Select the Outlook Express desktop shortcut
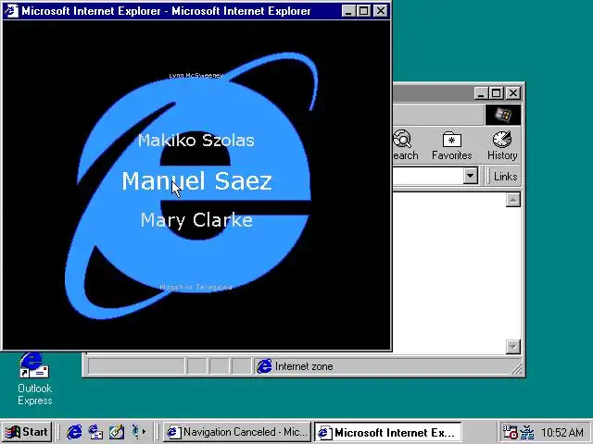 [34, 378]
